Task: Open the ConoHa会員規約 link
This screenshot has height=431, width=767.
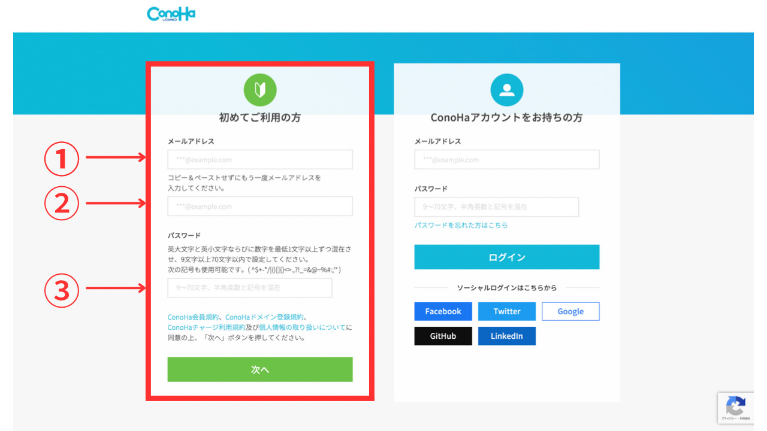Action: [x=192, y=317]
